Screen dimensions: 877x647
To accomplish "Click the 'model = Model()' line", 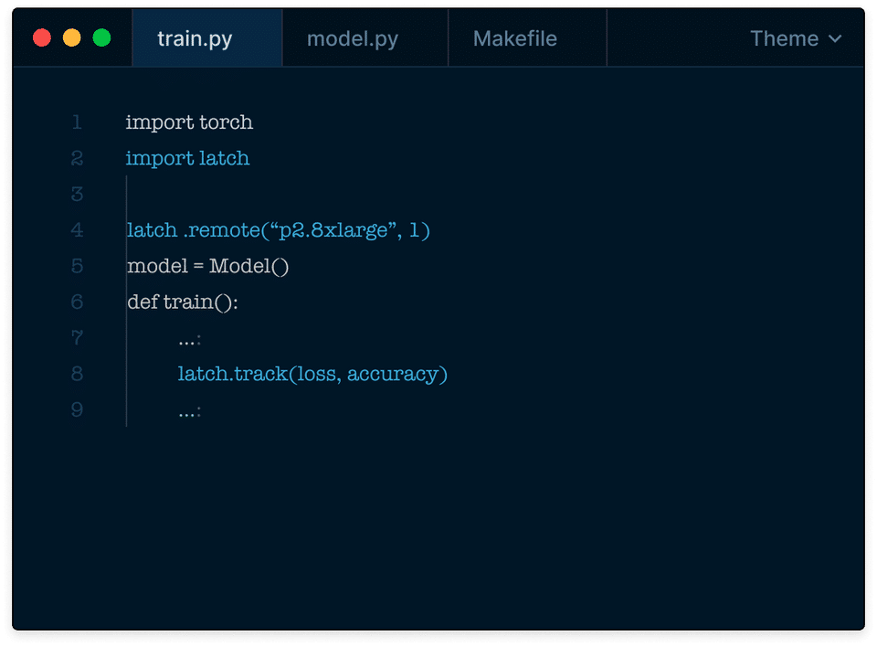I will click(207, 266).
